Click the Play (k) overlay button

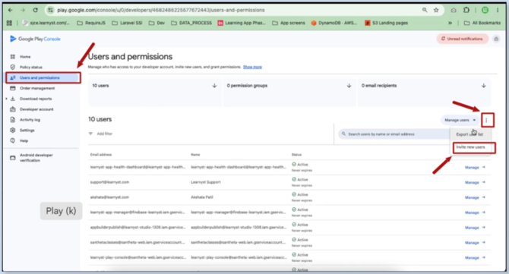pyautogui.click(x=61, y=211)
